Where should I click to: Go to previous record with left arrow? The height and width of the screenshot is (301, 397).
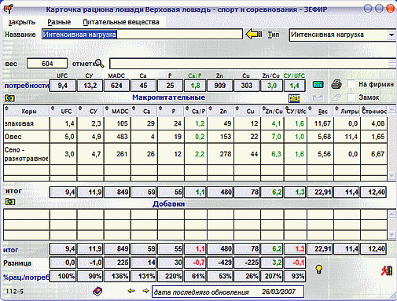click(131, 291)
